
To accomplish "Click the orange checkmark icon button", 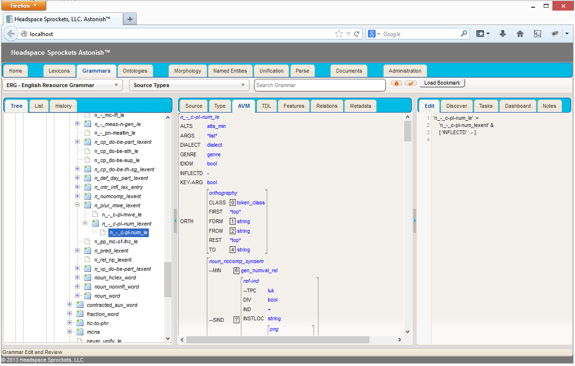I will point(410,83).
